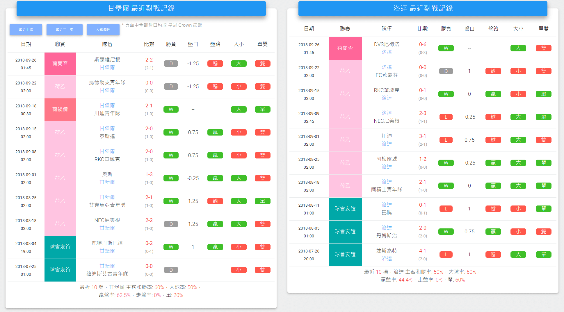Select the 盤路 column header in 甘堡爾's table

point(215,44)
